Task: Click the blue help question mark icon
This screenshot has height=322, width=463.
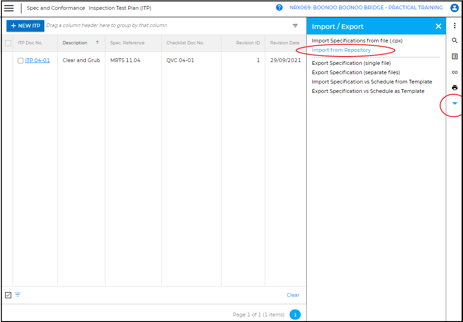Action: [279, 8]
